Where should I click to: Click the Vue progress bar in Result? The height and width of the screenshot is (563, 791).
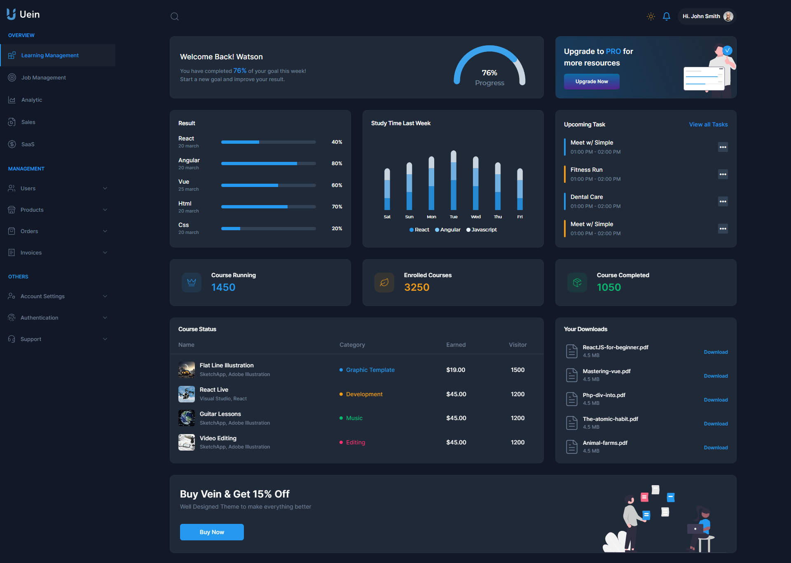coord(268,185)
